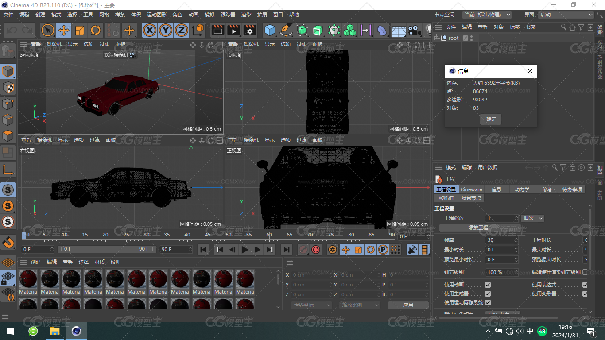605x340 pixels.
Task: Open the 界面 layout dropdown showing 启动
Action: [x=566, y=15]
